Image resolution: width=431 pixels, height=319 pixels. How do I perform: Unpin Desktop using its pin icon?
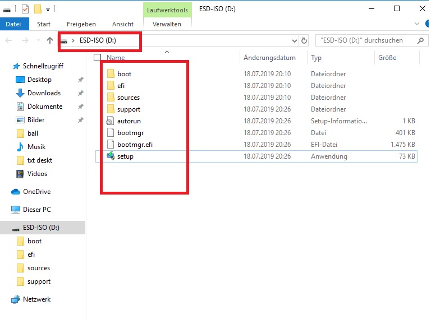81,80
